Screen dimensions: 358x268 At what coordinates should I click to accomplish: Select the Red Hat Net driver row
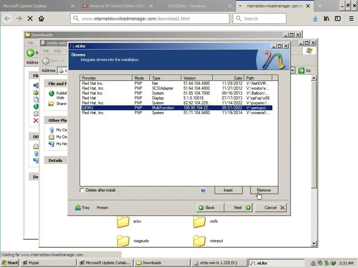click(177, 83)
